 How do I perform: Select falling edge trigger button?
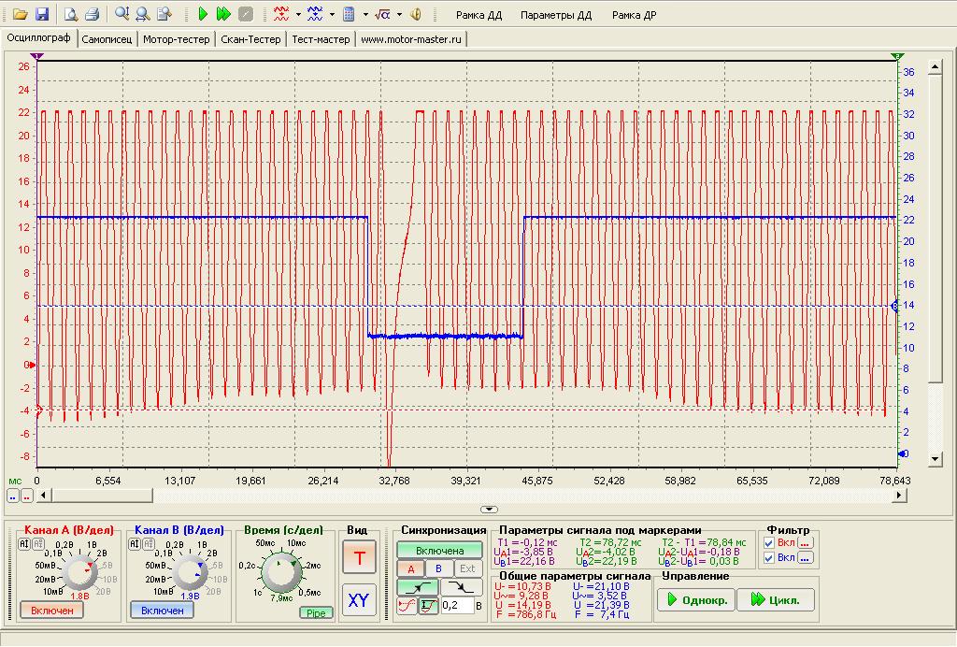[463, 587]
